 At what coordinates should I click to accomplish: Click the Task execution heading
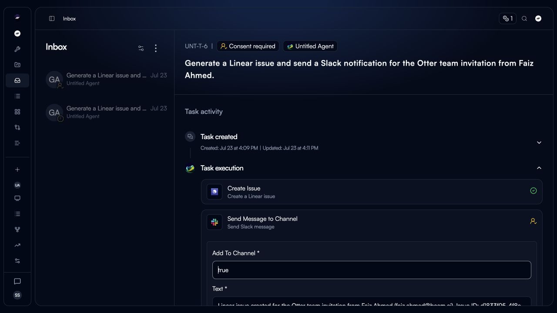click(x=222, y=168)
